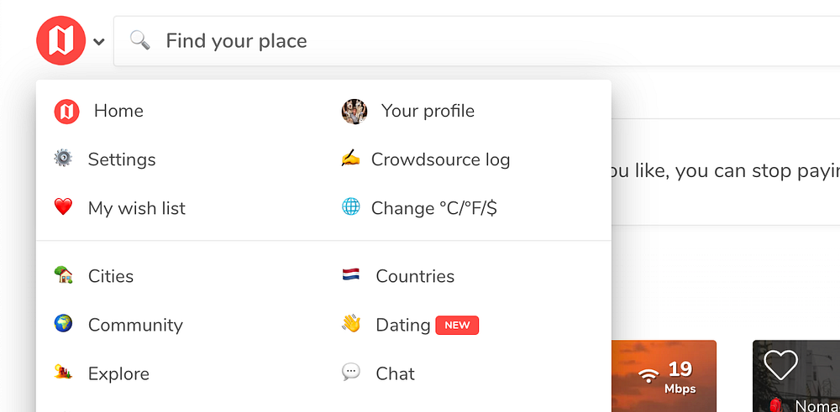
Task: Click the red Nomad List logo
Action: click(x=60, y=40)
